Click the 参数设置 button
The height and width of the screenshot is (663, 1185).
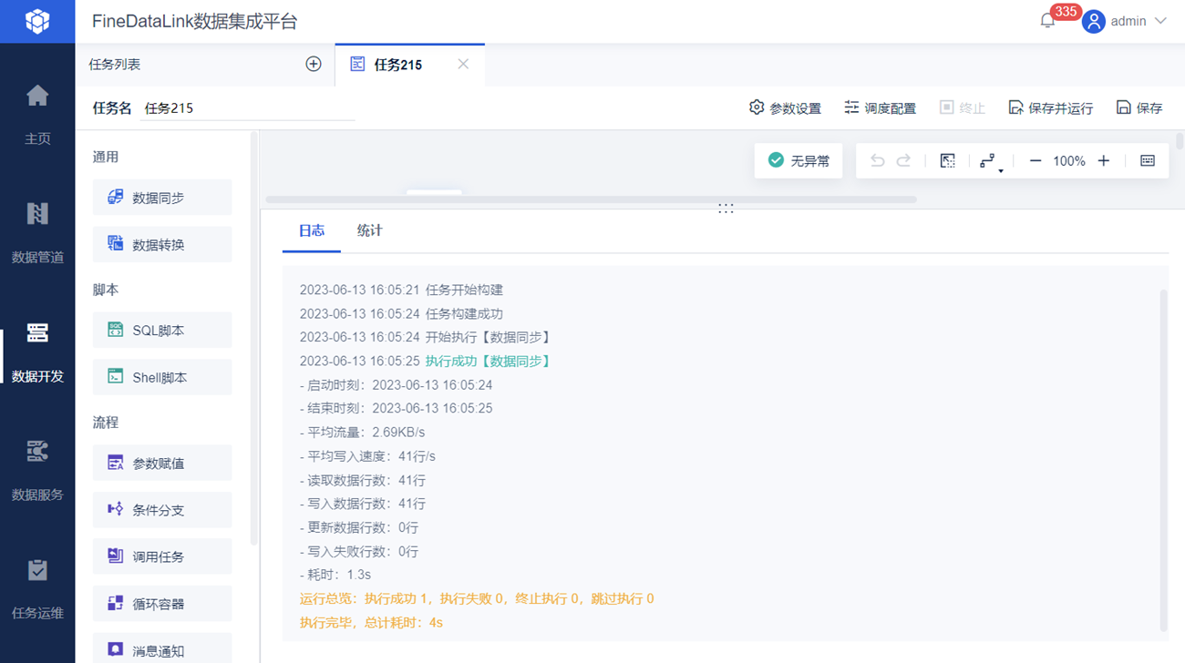(x=785, y=107)
